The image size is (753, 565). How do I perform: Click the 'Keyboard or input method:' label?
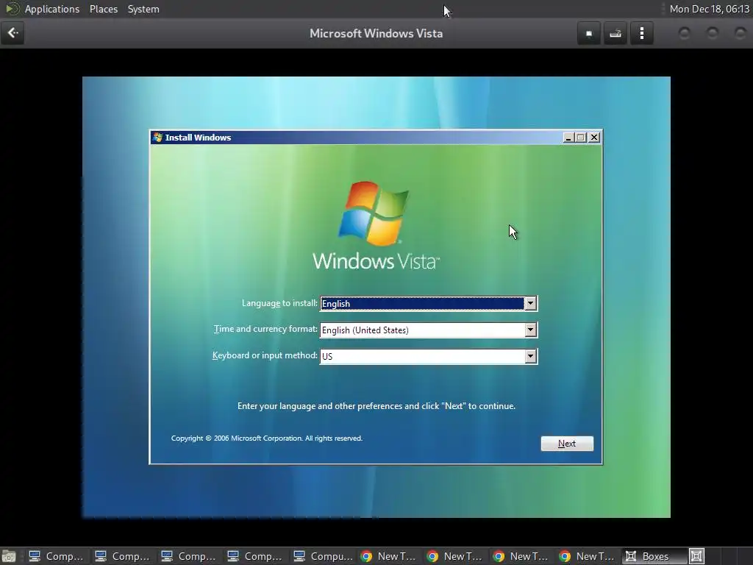pos(265,355)
